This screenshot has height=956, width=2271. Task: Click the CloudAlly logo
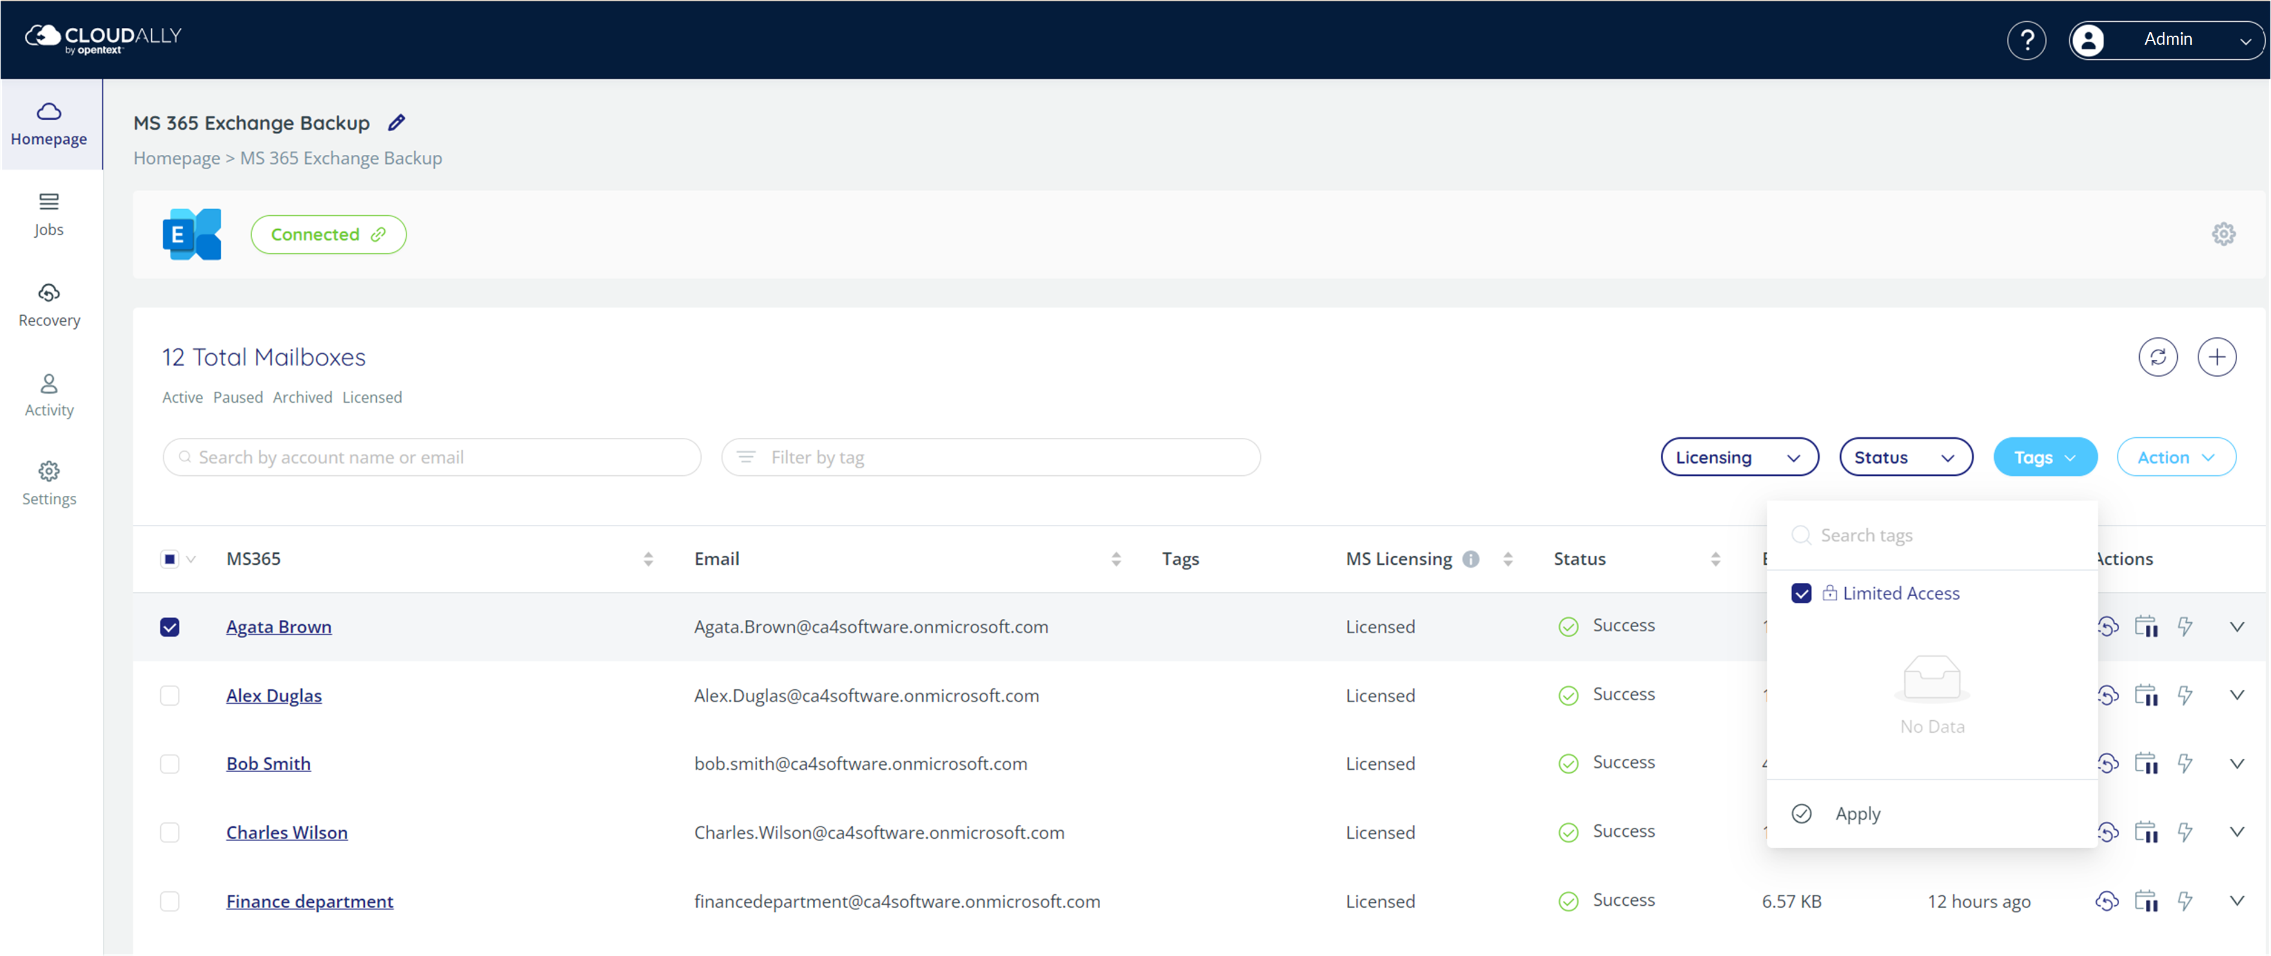103,39
